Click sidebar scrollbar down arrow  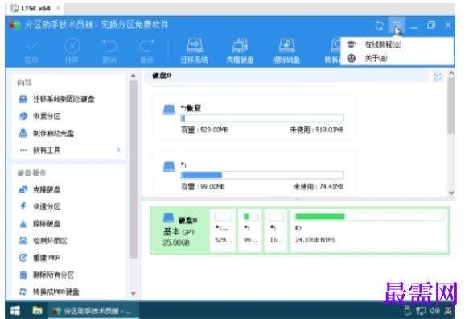coord(134,293)
